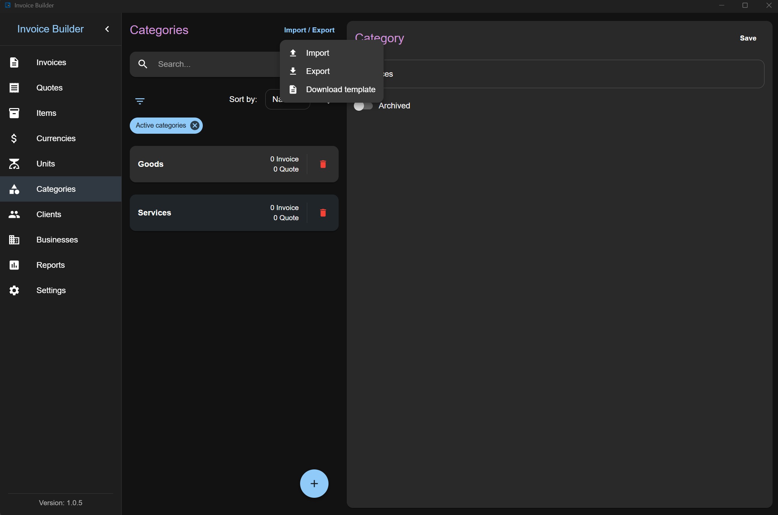Click the Invoice Builder title bar app icon
Image resolution: width=778 pixels, height=515 pixels.
[8, 5]
